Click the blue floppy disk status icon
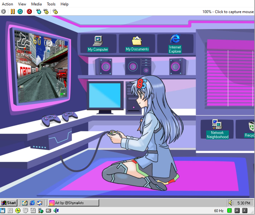Screen dimensions: 255x215 (x=3, y=211)
